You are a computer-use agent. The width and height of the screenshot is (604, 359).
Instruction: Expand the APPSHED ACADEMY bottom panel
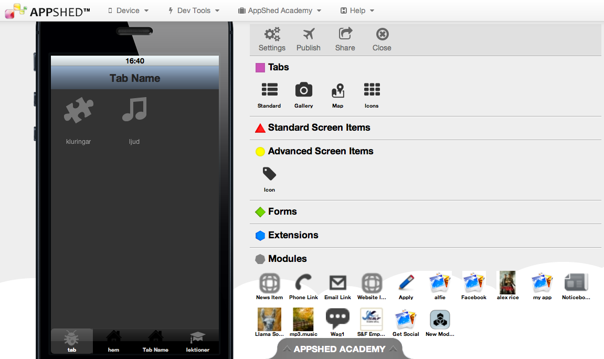[x=340, y=349]
